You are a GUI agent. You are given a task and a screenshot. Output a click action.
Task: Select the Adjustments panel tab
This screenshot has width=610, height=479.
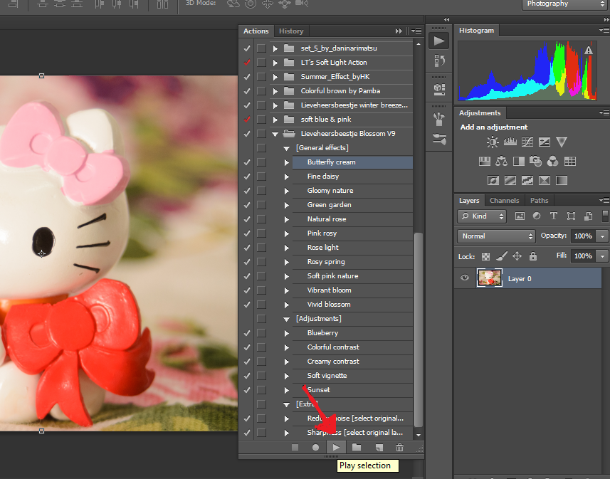pos(480,113)
